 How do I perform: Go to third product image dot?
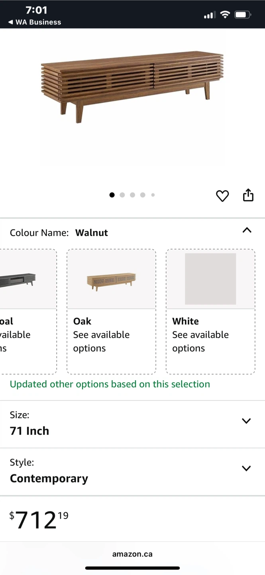(132, 195)
